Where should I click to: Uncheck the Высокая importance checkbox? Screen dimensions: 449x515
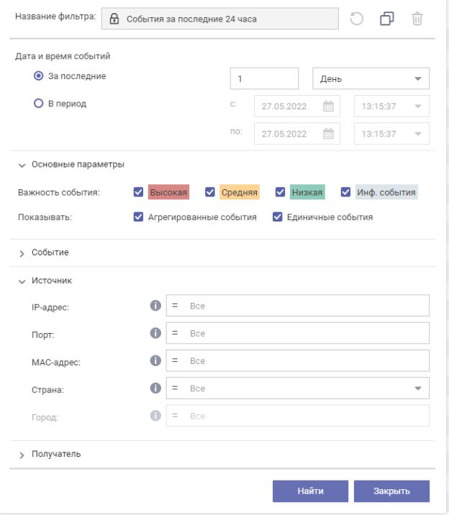pyautogui.click(x=138, y=192)
